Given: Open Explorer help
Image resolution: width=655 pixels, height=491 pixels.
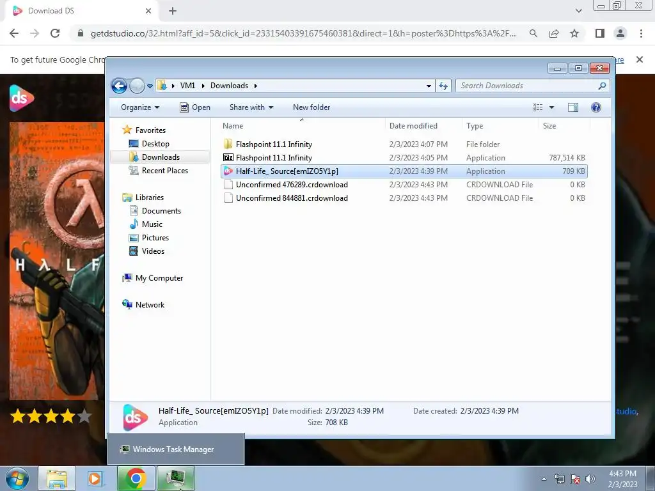Looking at the screenshot, I should (596, 107).
